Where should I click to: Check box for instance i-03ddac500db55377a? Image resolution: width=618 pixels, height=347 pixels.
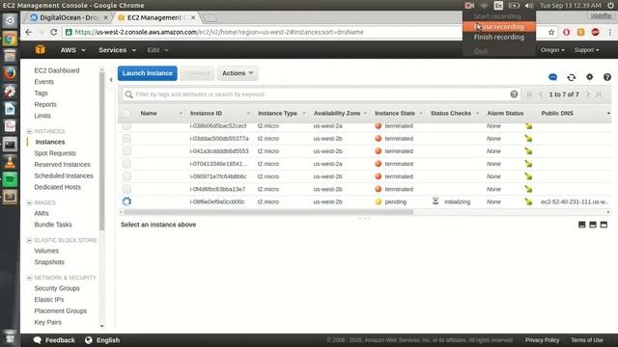pos(126,139)
